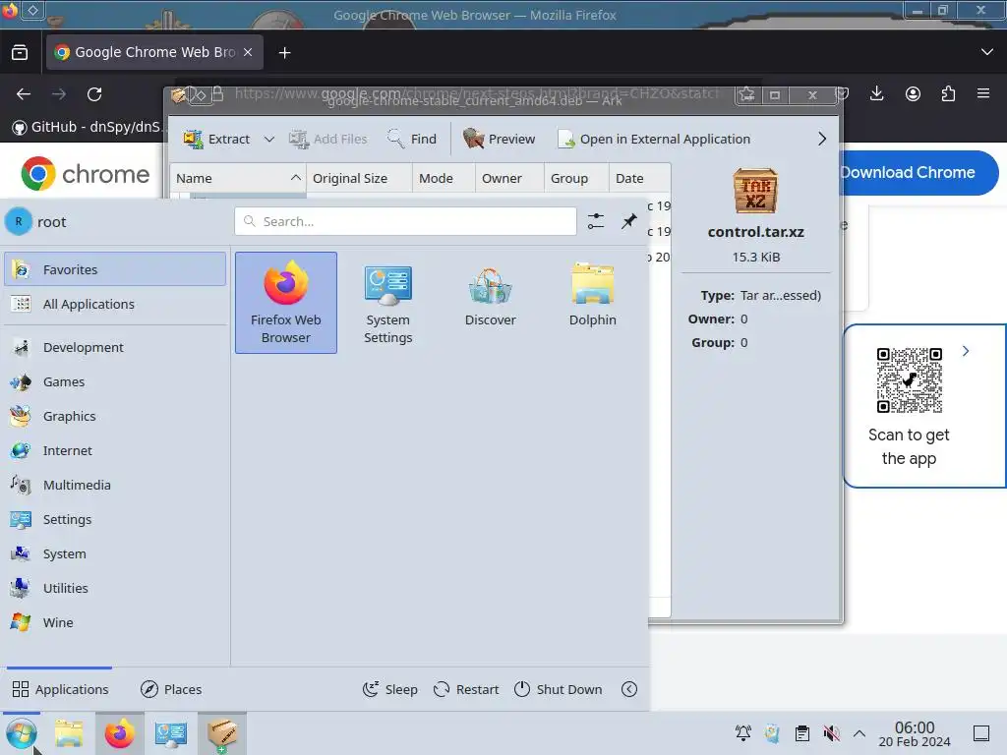Open Firefox downloads panel
Screen dimensions: 1007x755
coord(876,93)
